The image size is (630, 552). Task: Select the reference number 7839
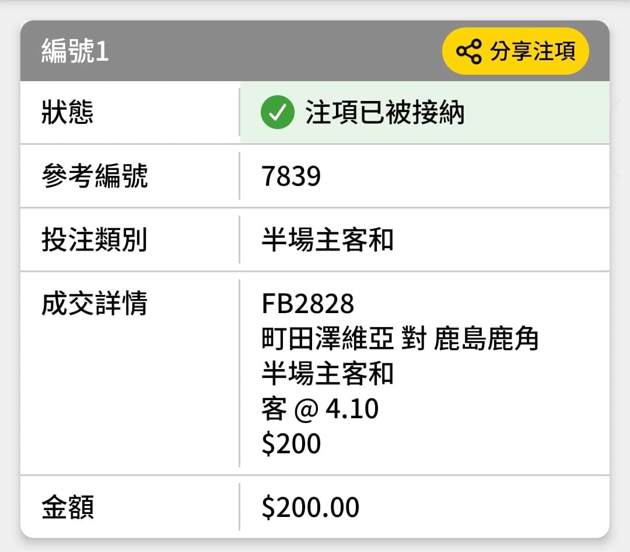pyautogui.click(x=291, y=176)
